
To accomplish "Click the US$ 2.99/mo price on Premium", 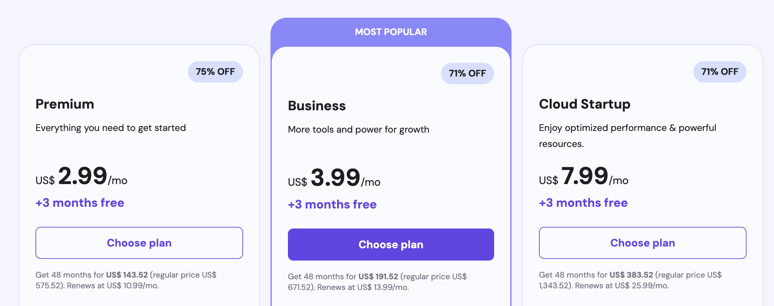I will click(81, 178).
